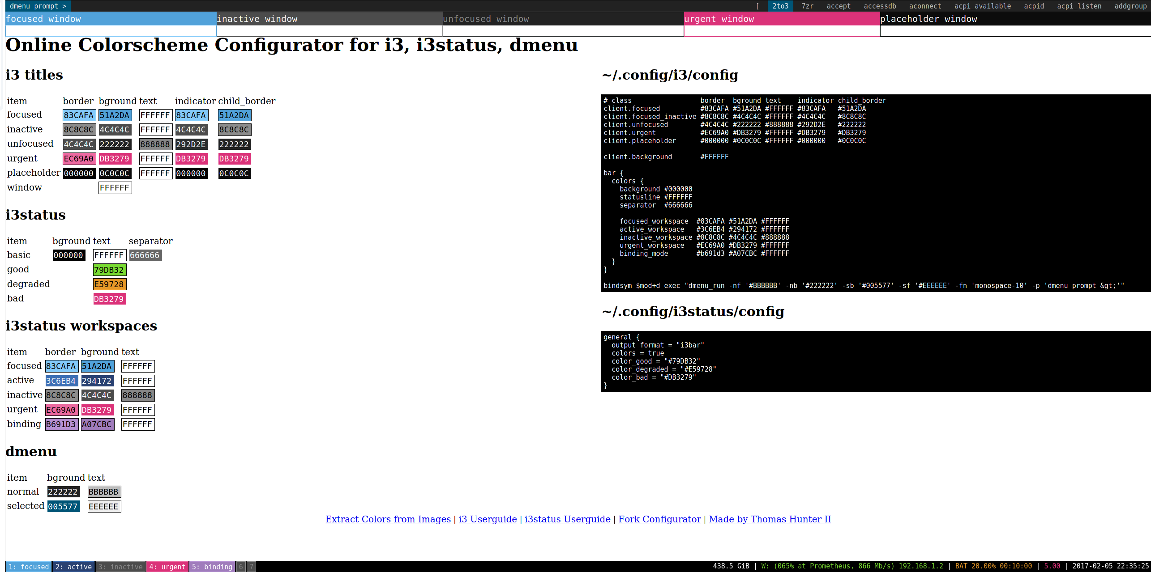Image resolution: width=1151 pixels, height=572 pixels.
Task: Switch to workspace '1: focused'
Action: coord(29,567)
